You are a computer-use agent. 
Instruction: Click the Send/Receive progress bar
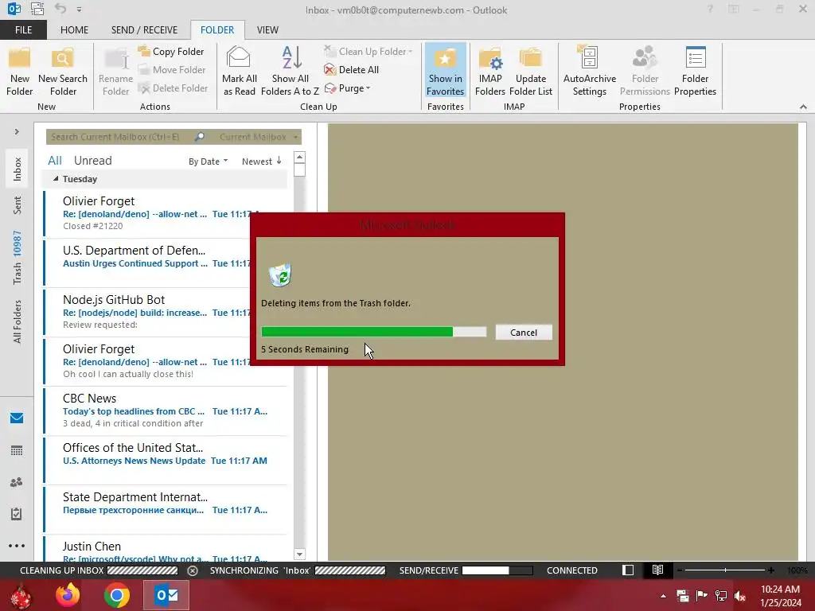point(497,570)
